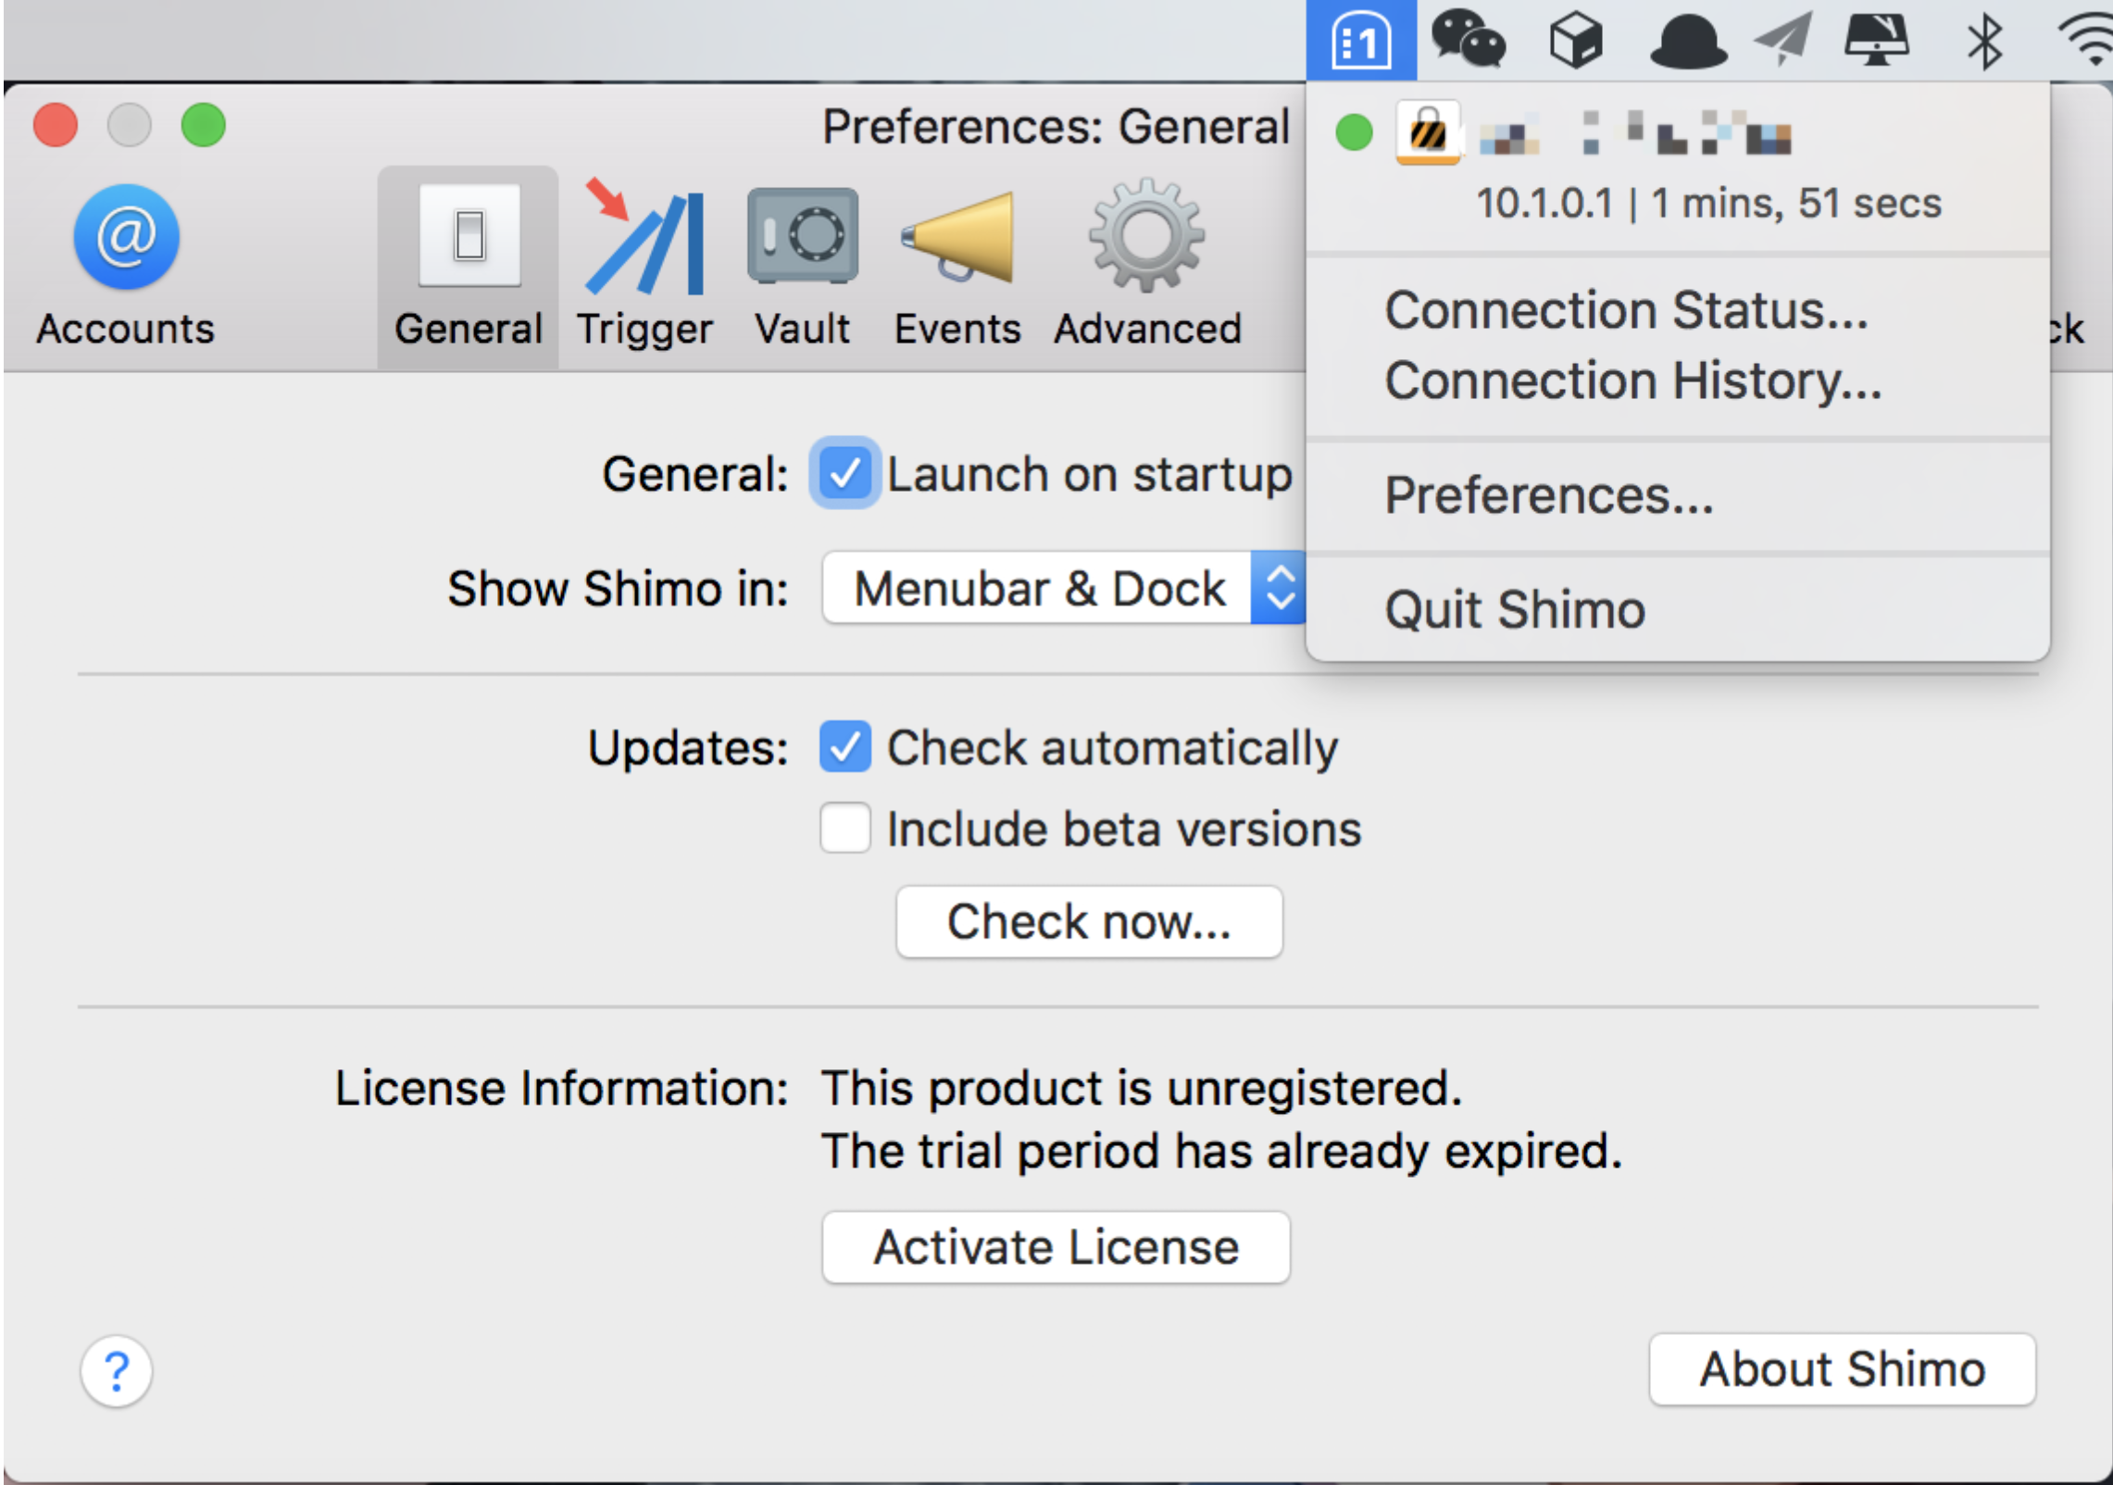Open the Show Shimo in dropdown

(1064, 588)
